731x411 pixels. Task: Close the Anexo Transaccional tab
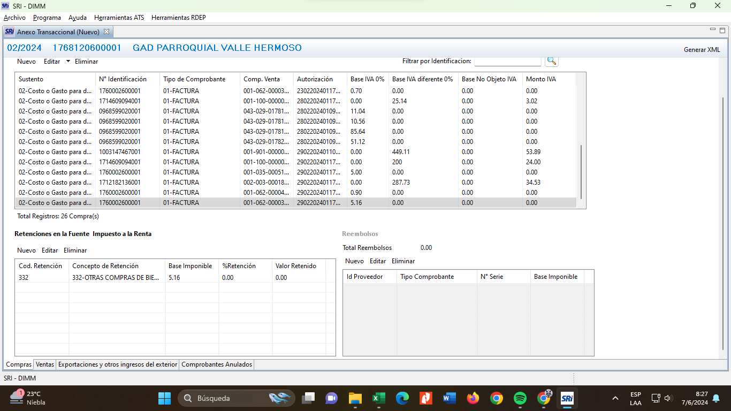coord(106,32)
